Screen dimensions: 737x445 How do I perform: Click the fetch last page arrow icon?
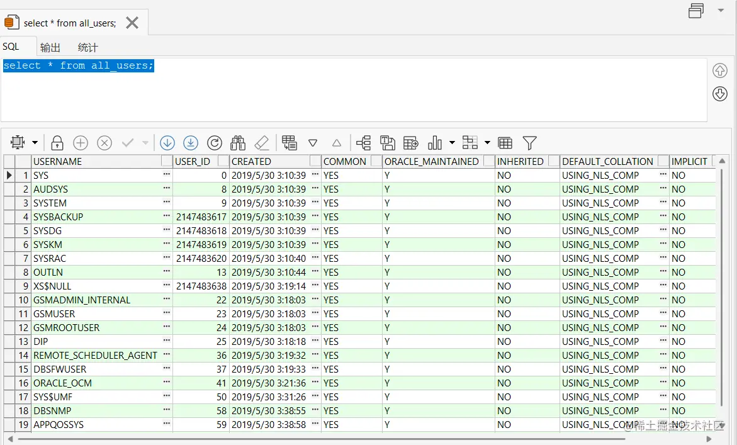coord(191,142)
